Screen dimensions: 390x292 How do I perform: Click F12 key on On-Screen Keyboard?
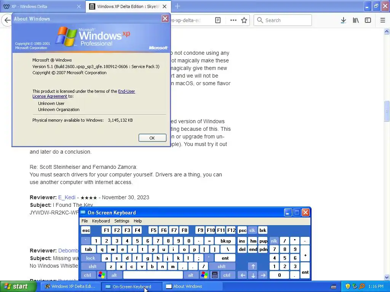231,230
